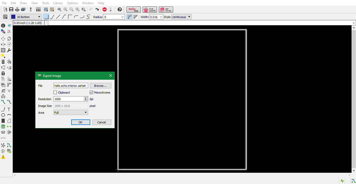This screenshot has width=356, height=184.
Task: Toggle the straight miter style button
Action: pos(135,17)
